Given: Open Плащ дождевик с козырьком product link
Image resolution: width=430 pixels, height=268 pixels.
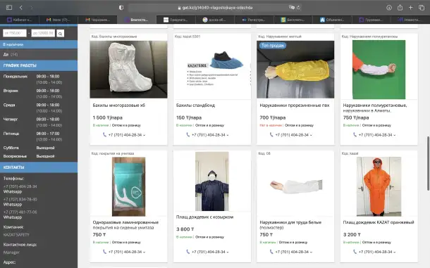Looking at the screenshot, I should [x=204, y=217].
